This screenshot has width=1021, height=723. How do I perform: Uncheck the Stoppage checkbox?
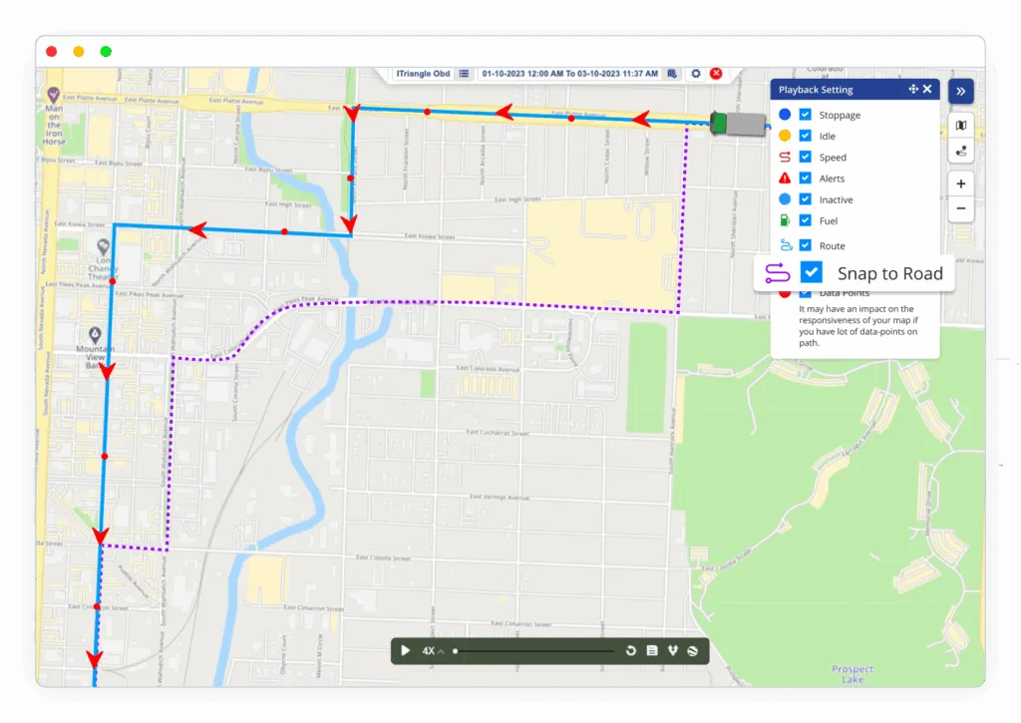pos(806,115)
